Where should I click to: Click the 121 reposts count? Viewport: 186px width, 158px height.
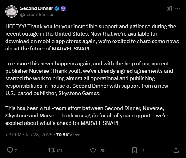pyautogui.click(x=59, y=151)
